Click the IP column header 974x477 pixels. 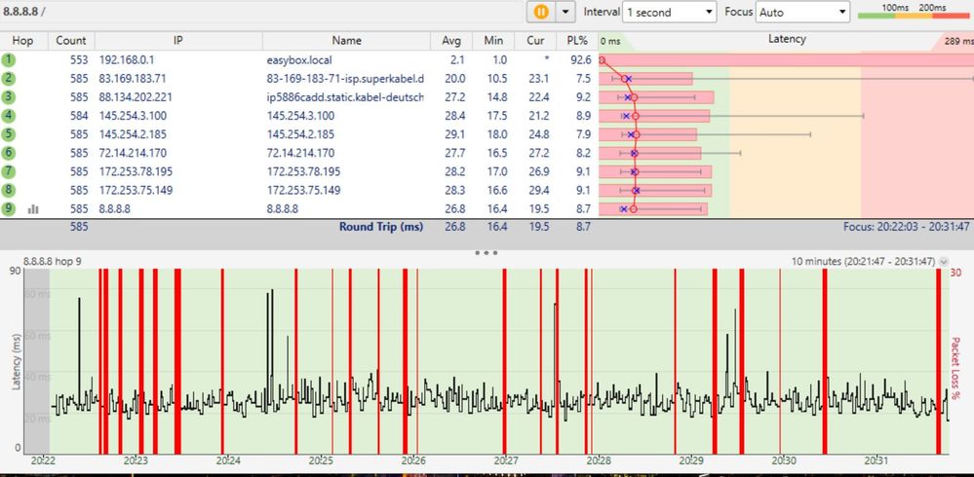click(x=178, y=40)
